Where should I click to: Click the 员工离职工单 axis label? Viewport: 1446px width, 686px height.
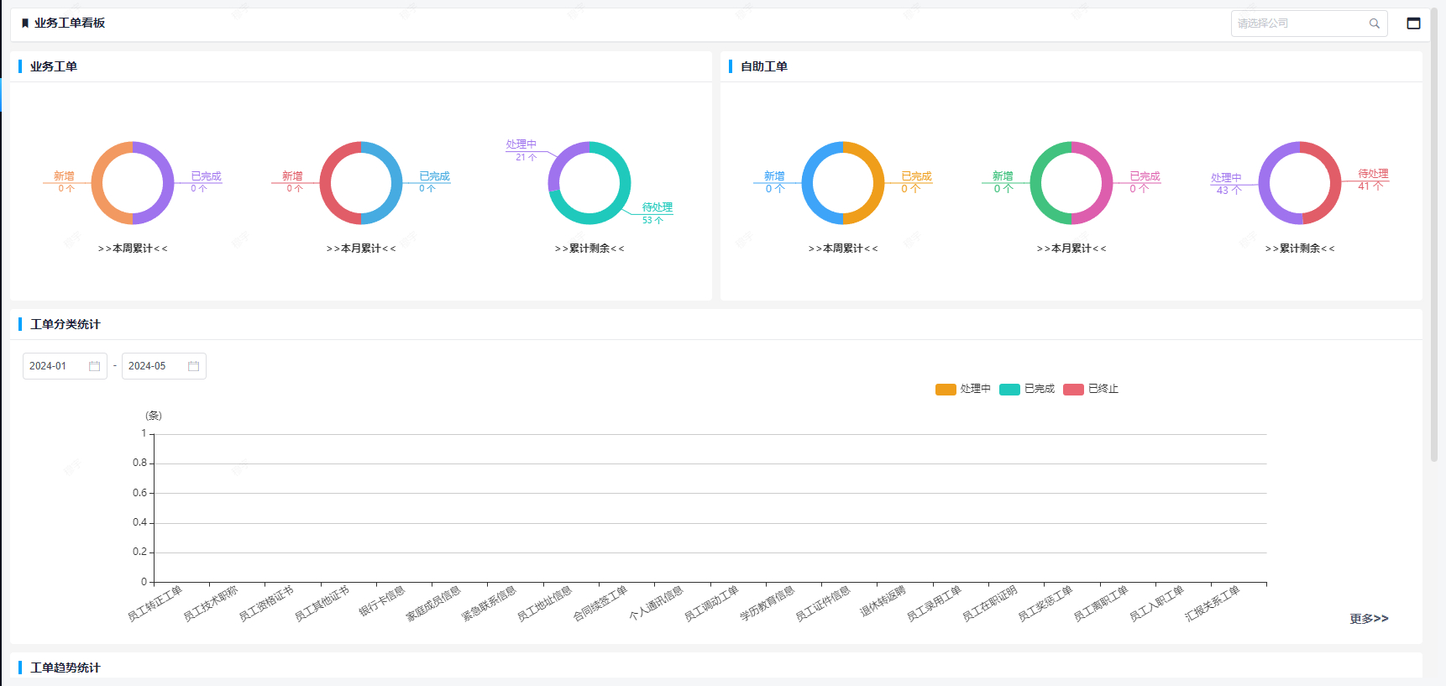[1101, 604]
